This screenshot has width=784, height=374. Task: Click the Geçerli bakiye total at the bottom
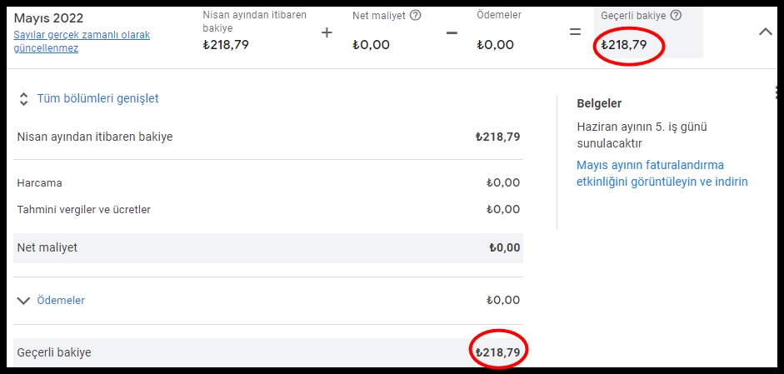(497, 352)
